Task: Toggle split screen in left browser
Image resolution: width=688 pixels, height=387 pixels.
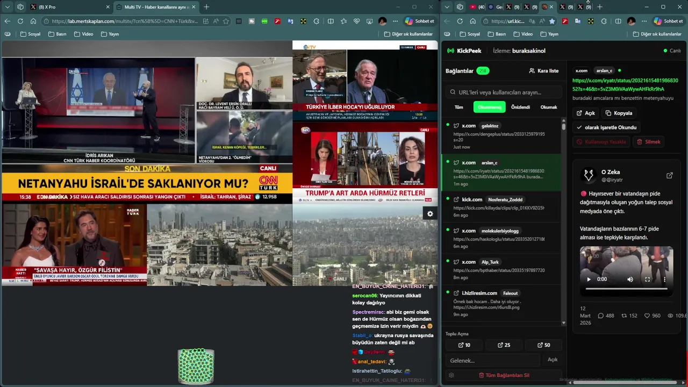Action: pos(331,21)
